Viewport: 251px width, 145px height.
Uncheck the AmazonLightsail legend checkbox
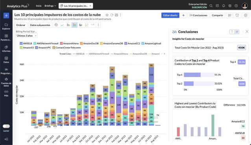(143, 44)
